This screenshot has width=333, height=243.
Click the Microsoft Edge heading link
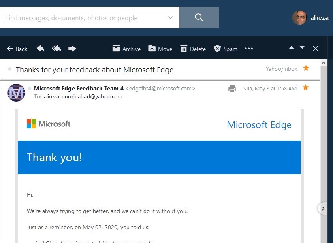(x=259, y=125)
